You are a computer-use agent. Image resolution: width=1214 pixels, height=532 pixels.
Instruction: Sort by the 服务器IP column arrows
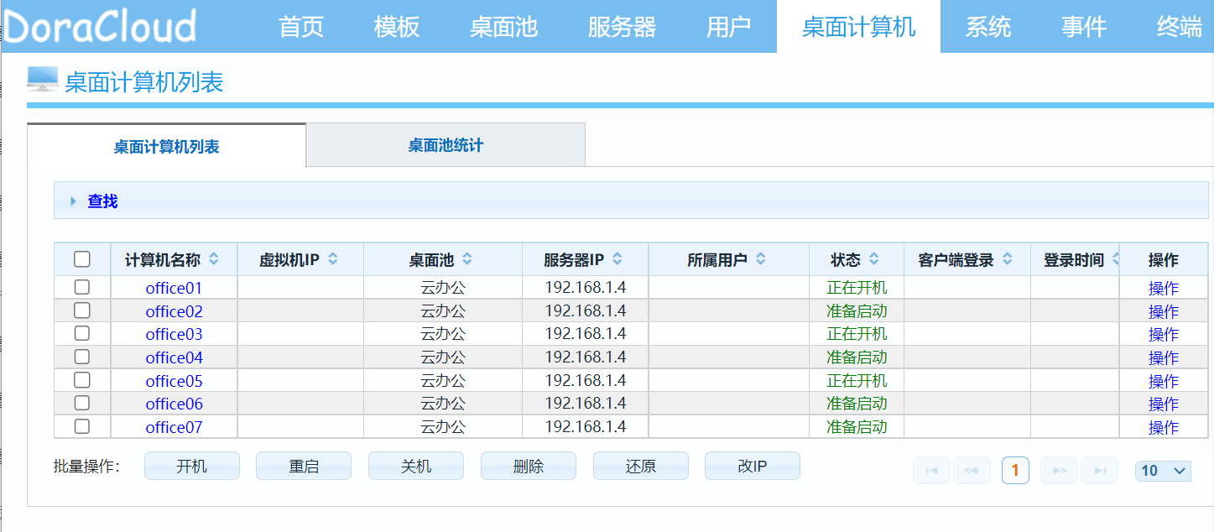point(618,258)
